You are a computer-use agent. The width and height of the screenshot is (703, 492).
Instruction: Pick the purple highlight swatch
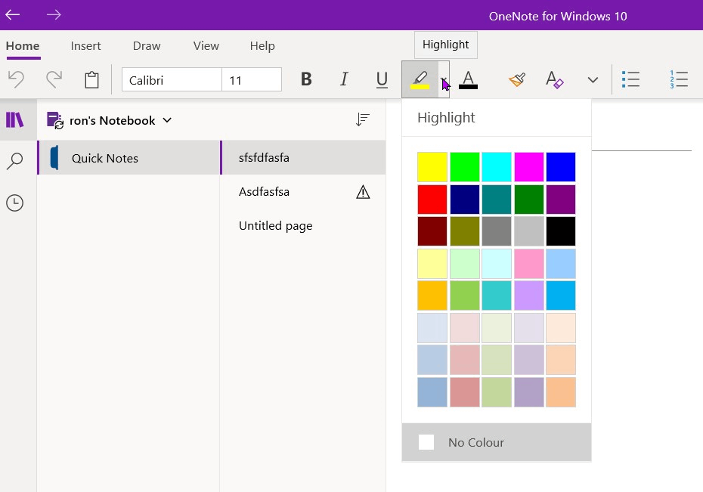[561, 200]
